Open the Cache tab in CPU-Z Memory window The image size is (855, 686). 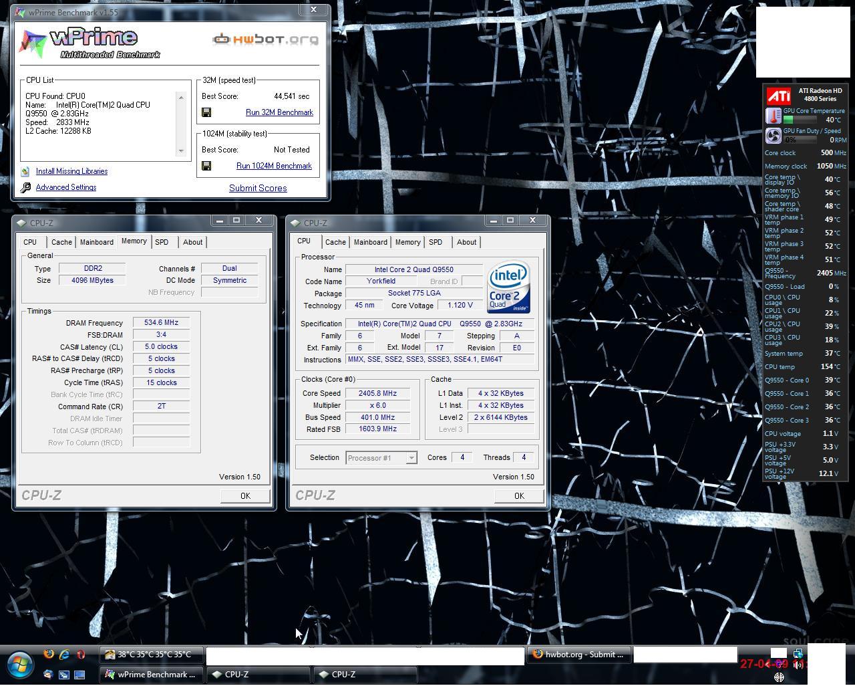point(61,242)
